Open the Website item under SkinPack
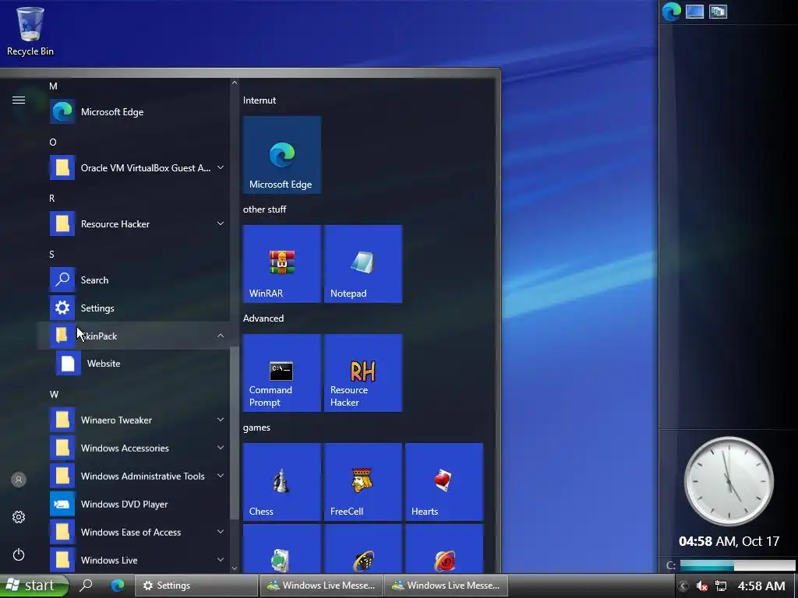This screenshot has width=798, height=598. coord(133,364)
